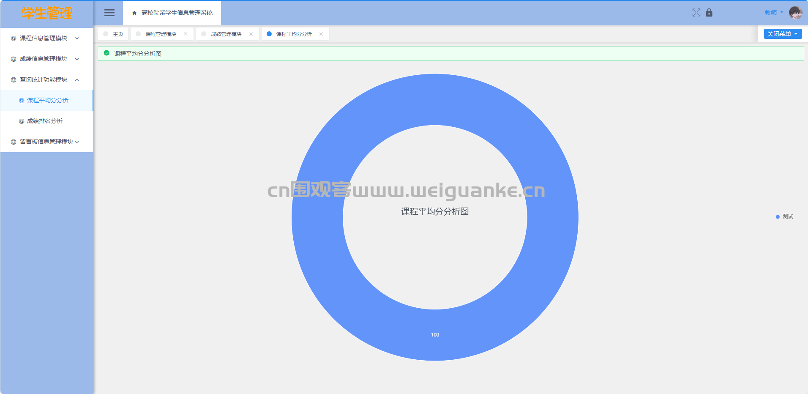Open 成绩排名分析 in the sidebar
The image size is (808, 394).
[x=44, y=121]
